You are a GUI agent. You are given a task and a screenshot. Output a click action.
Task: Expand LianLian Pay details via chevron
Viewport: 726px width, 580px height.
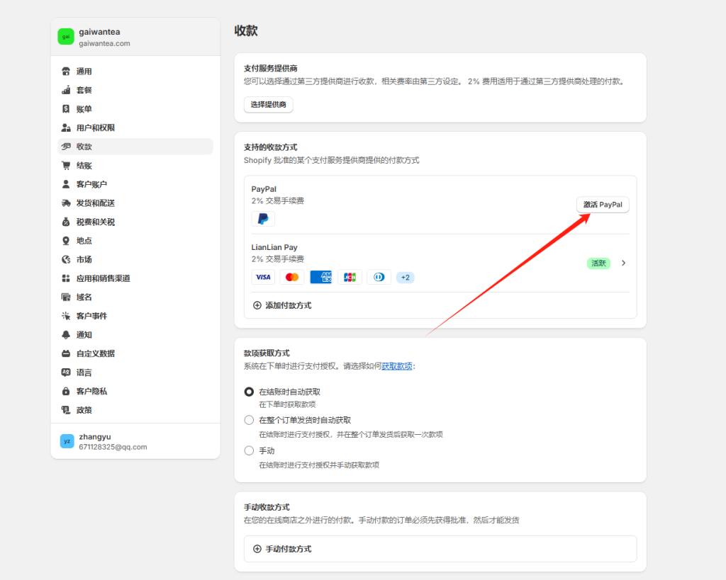click(622, 263)
